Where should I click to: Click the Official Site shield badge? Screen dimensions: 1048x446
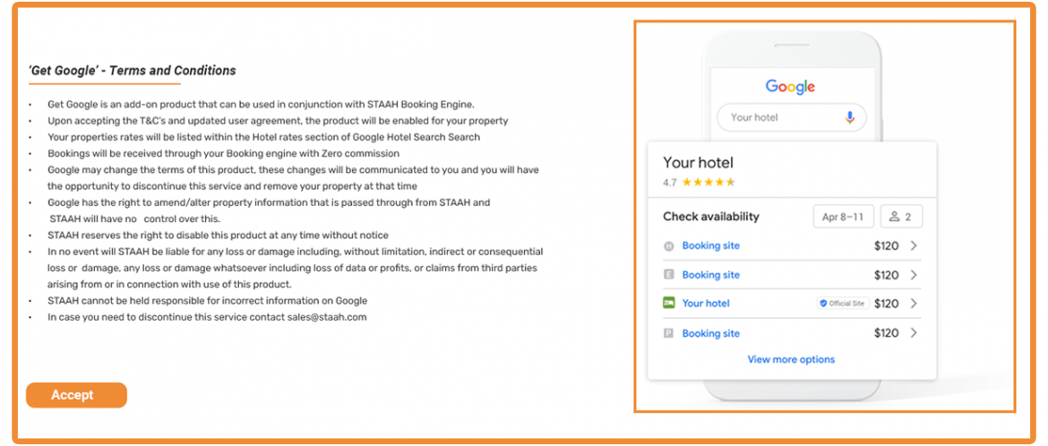click(x=841, y=304)
